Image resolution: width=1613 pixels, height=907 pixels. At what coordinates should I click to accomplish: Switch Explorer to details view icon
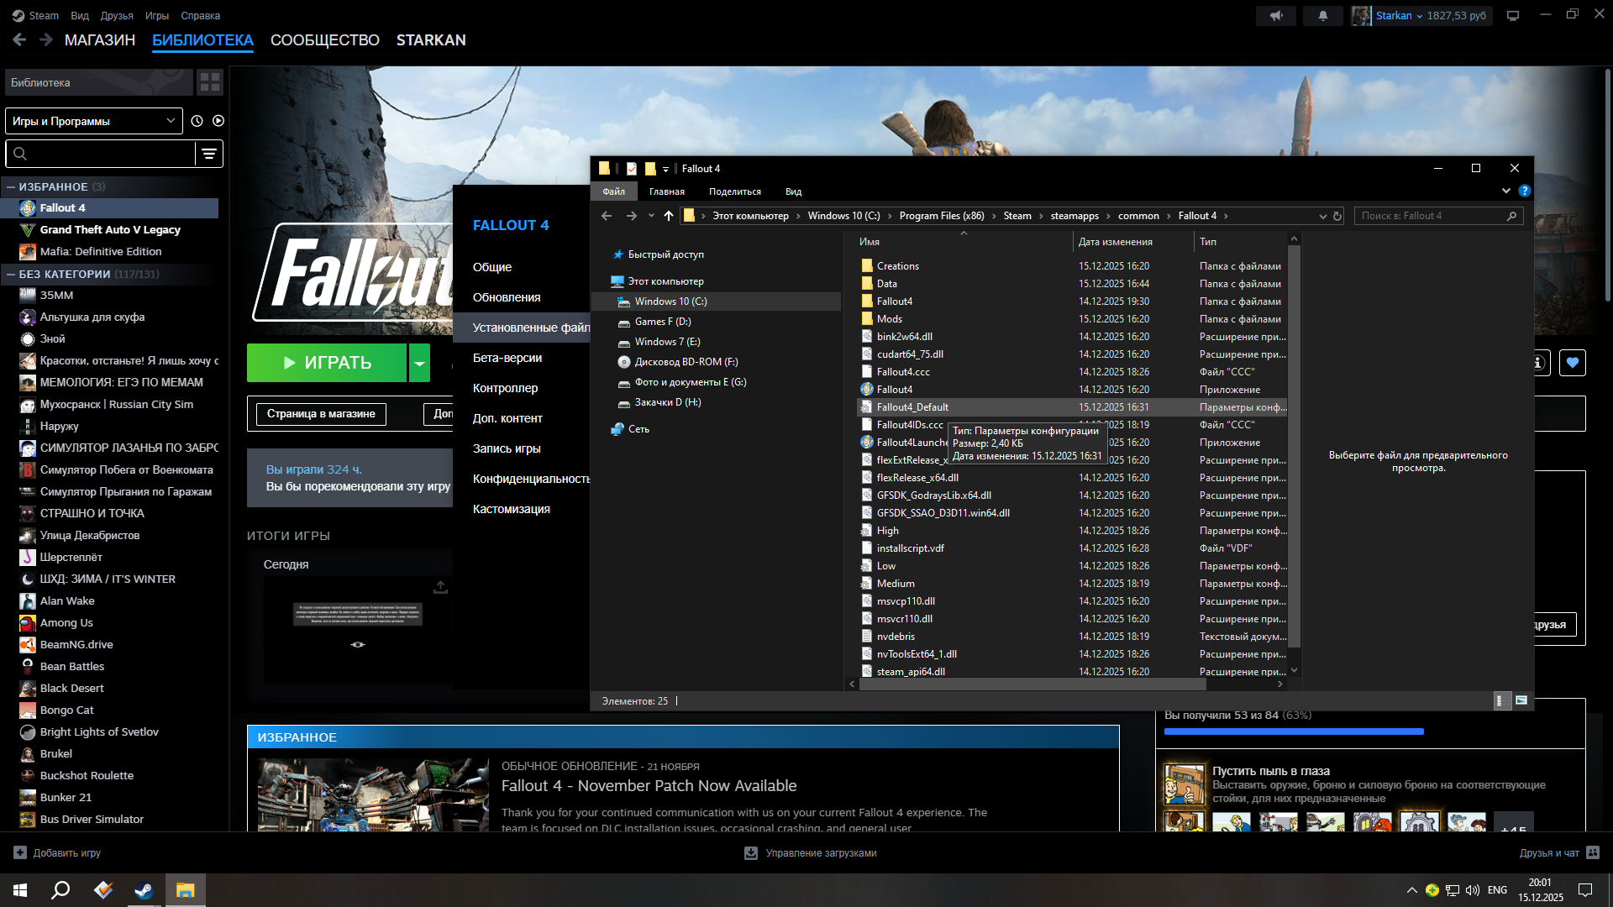click(1502, 700)
